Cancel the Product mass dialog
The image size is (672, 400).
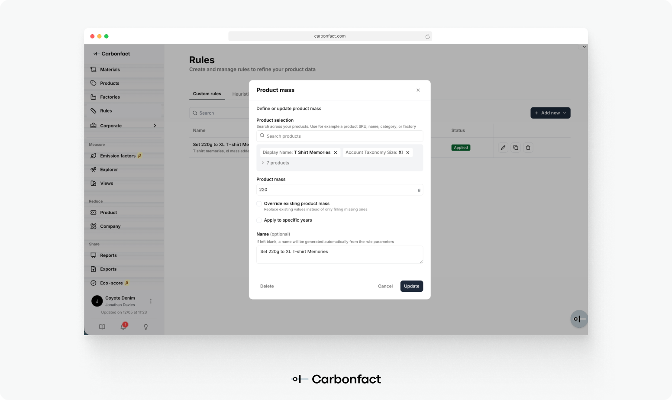click(385, 286)
